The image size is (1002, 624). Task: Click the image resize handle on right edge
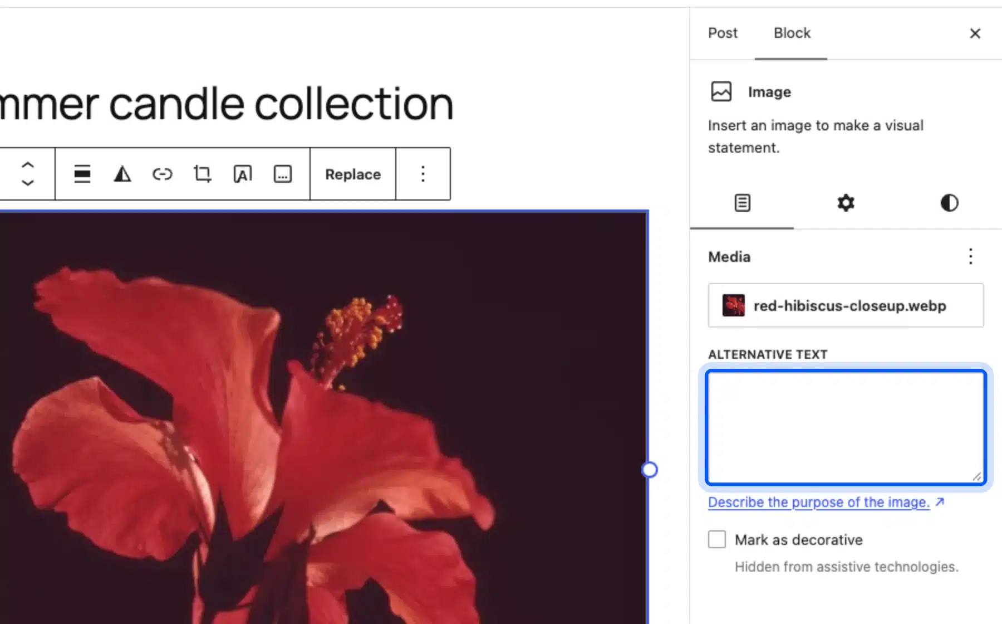pyautogui.click(x=649, y=470)
